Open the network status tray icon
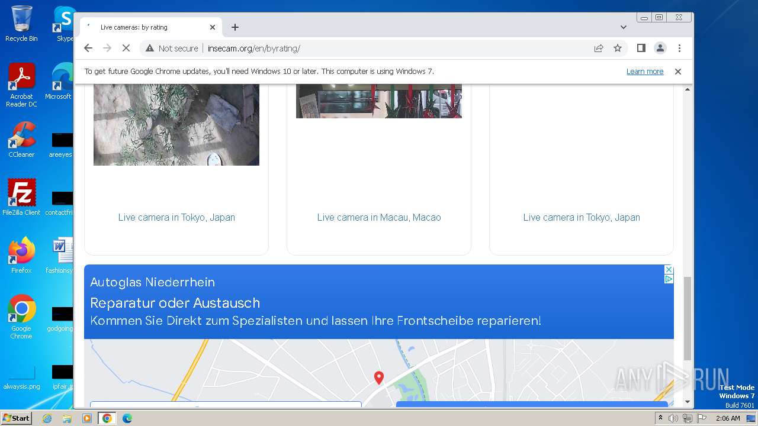This screenshot has height=426, width=758. pyautogui.click(x=688, y=418)
